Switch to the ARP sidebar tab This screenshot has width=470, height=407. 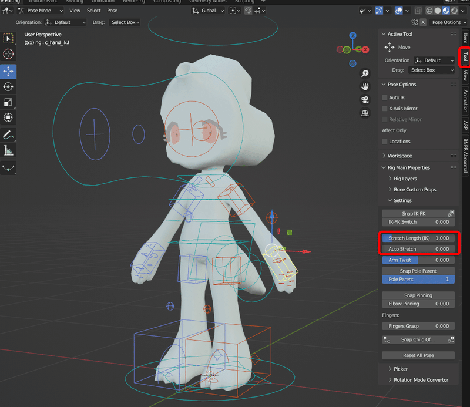tap(465, 125)
